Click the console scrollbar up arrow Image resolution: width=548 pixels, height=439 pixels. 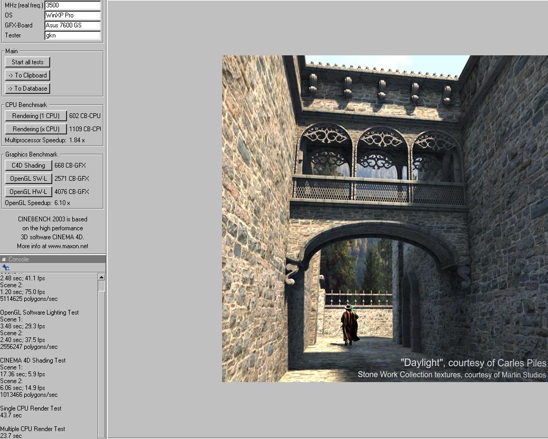(101, 277)
